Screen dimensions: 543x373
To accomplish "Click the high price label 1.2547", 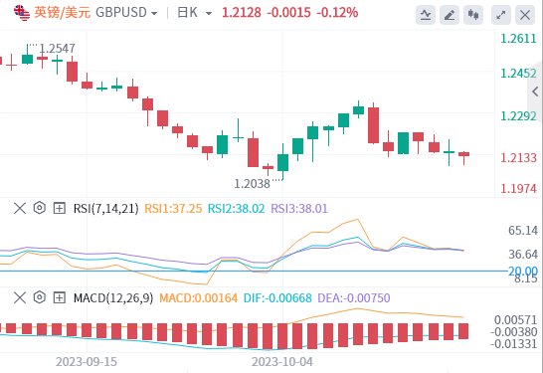I will [x=57, y=49].
